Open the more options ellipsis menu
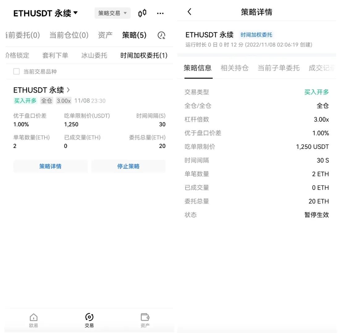This screenshot has height=333, width=338. pyautogui.click(x=160, y=13)
